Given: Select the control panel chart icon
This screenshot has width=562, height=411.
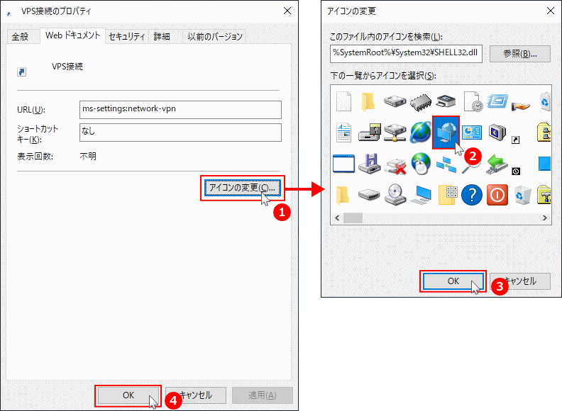Looking at the screenshot, I should [472, 133].
